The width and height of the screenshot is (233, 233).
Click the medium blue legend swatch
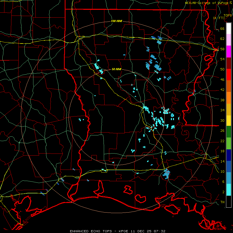coord(229,166)
